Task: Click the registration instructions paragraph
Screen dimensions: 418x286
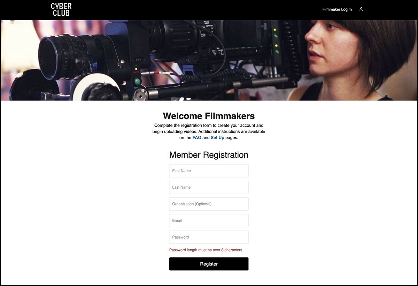Action: [209, 131]
